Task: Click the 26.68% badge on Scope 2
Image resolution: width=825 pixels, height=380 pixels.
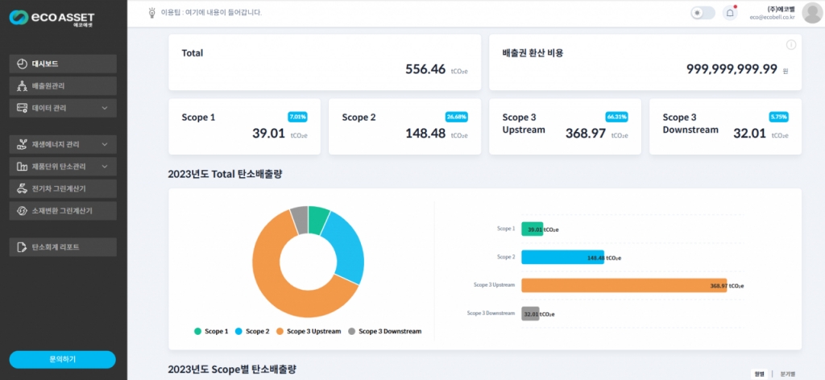Action: point(457,117)
